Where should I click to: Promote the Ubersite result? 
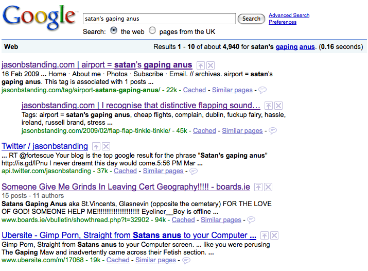[264, 235]
